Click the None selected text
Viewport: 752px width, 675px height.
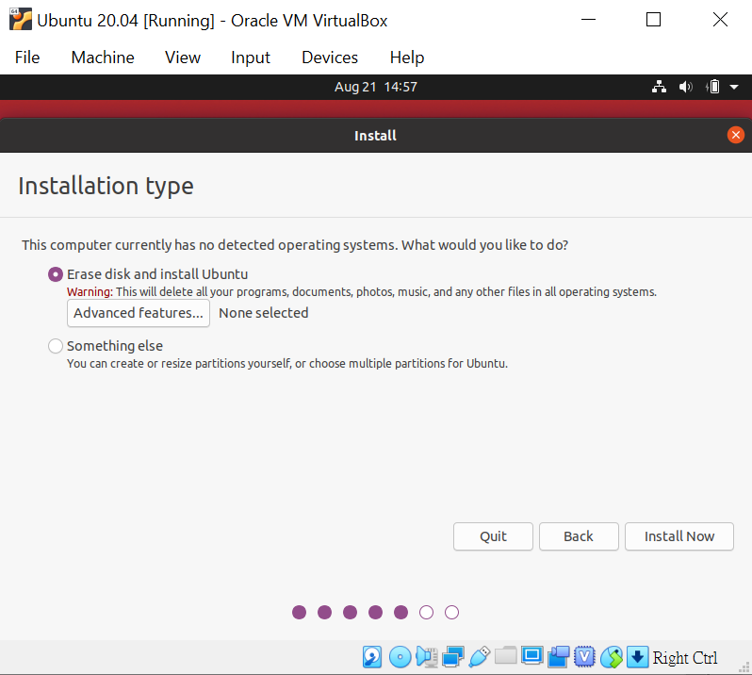click(263, 313)
